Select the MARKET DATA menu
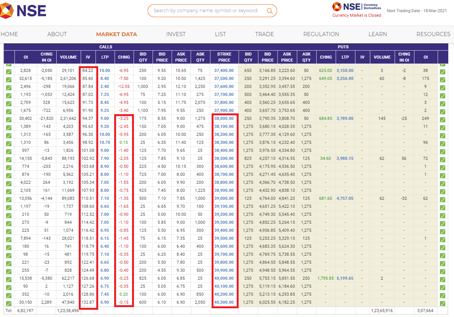The width and height of the screenshot is (454, 317). pos(116,34)
